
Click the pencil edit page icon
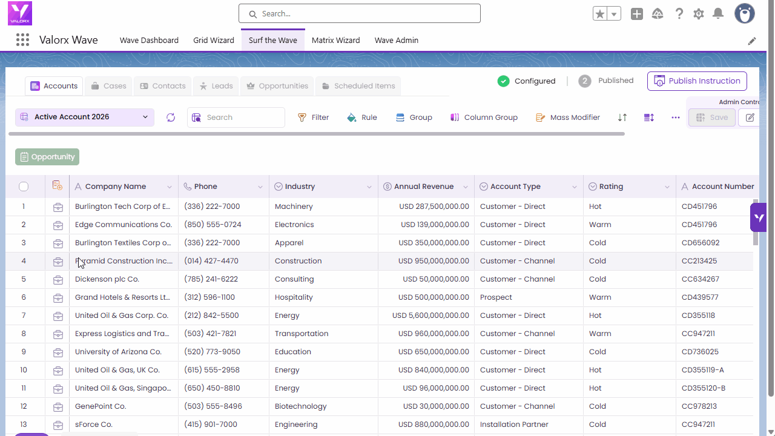752,41
